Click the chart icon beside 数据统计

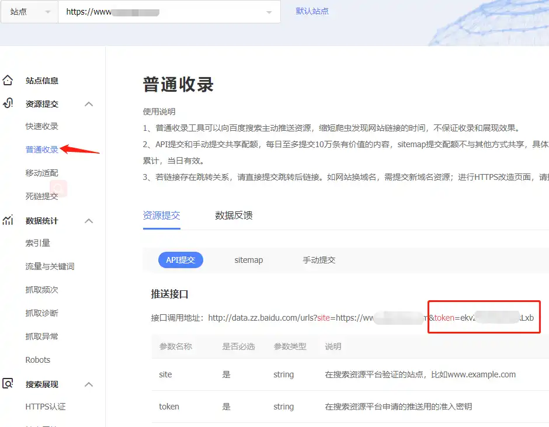(x=8, y=220)
